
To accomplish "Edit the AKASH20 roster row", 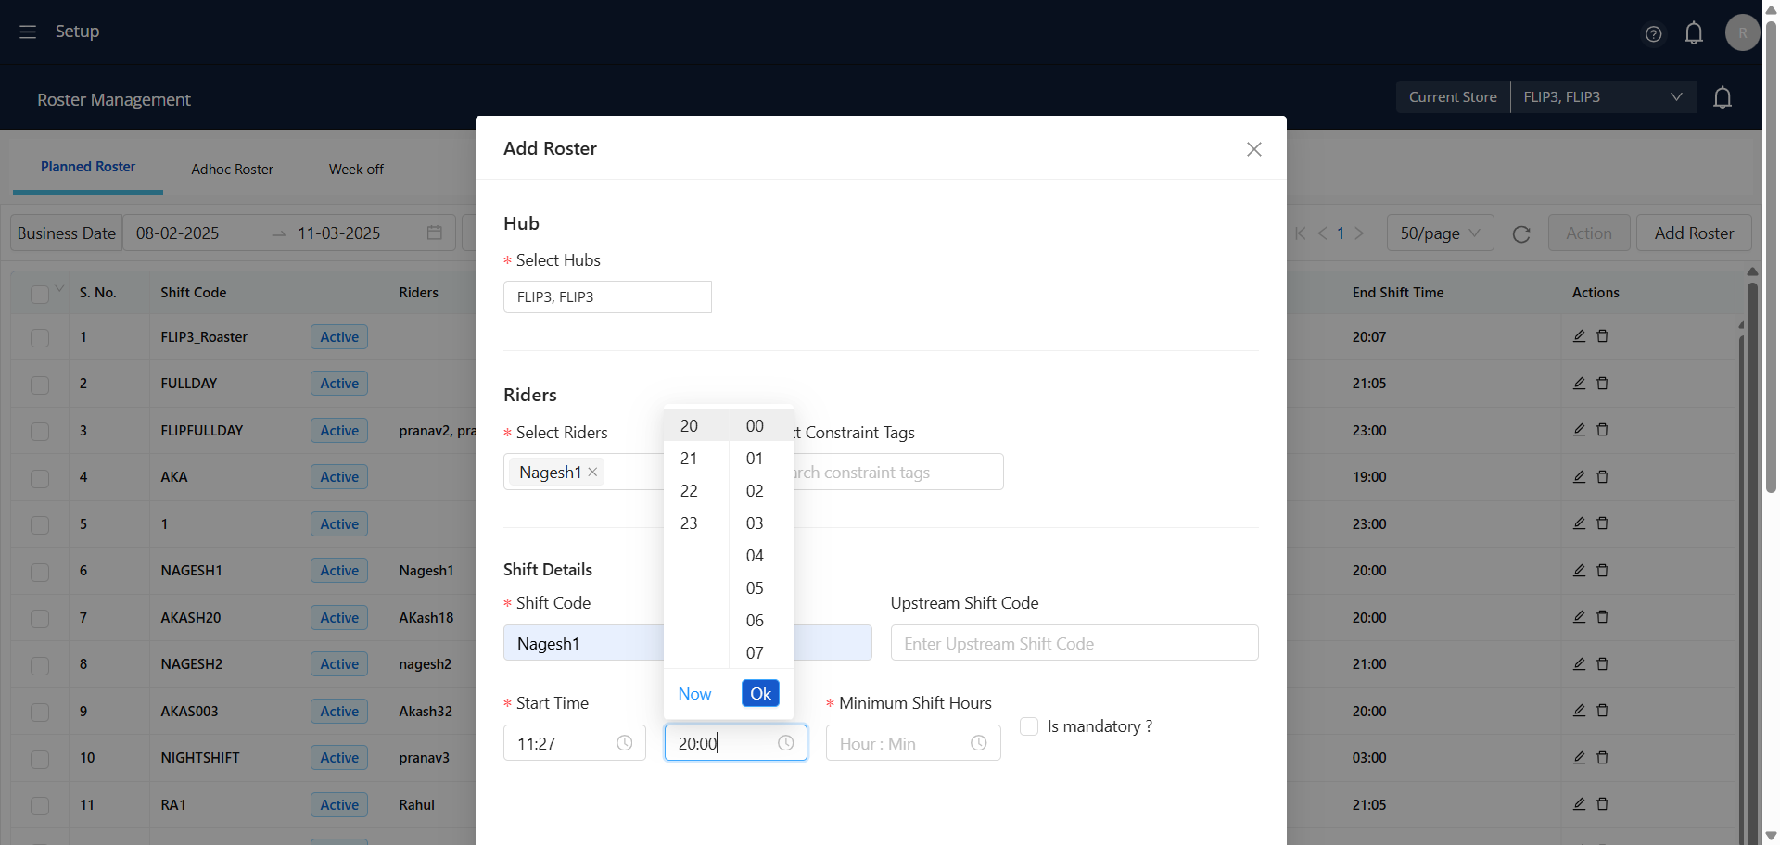I will 1579,617.
